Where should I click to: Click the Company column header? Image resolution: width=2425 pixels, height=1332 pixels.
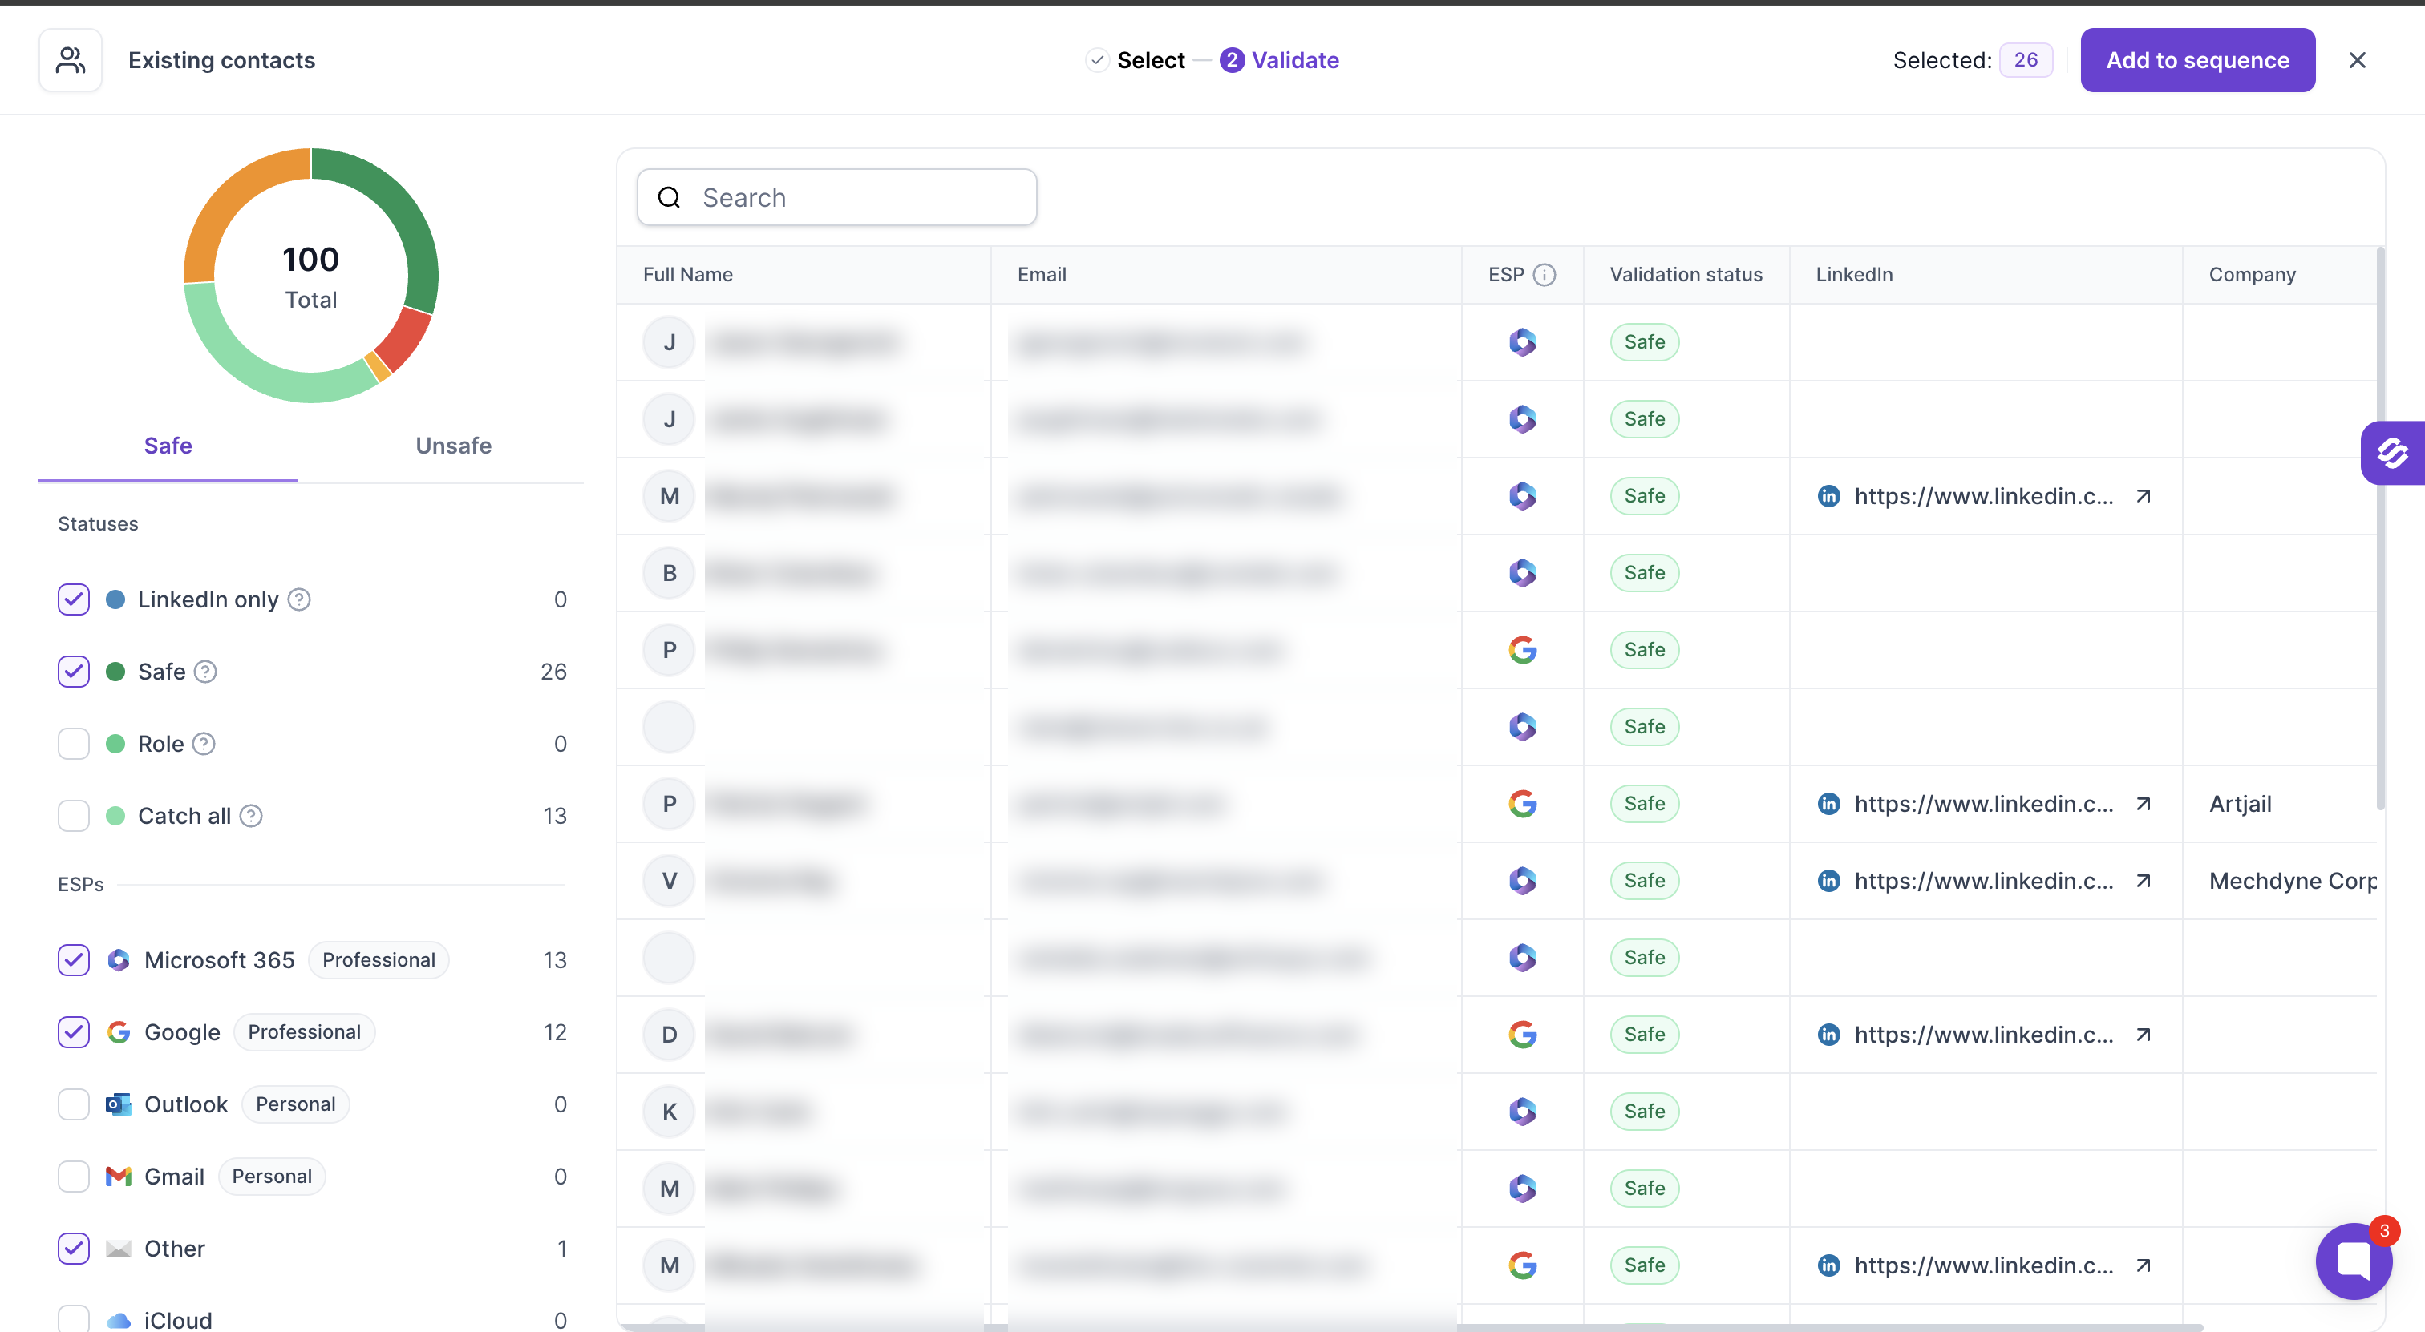pyautogui.click(x=2252, y=275)
